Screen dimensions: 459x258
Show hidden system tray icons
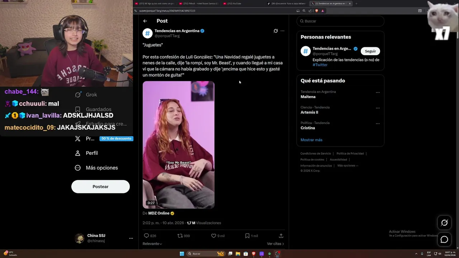point(416,254)
